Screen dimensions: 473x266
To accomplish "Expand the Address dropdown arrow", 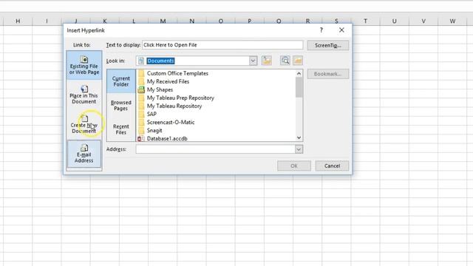I will tap(299, 149).
